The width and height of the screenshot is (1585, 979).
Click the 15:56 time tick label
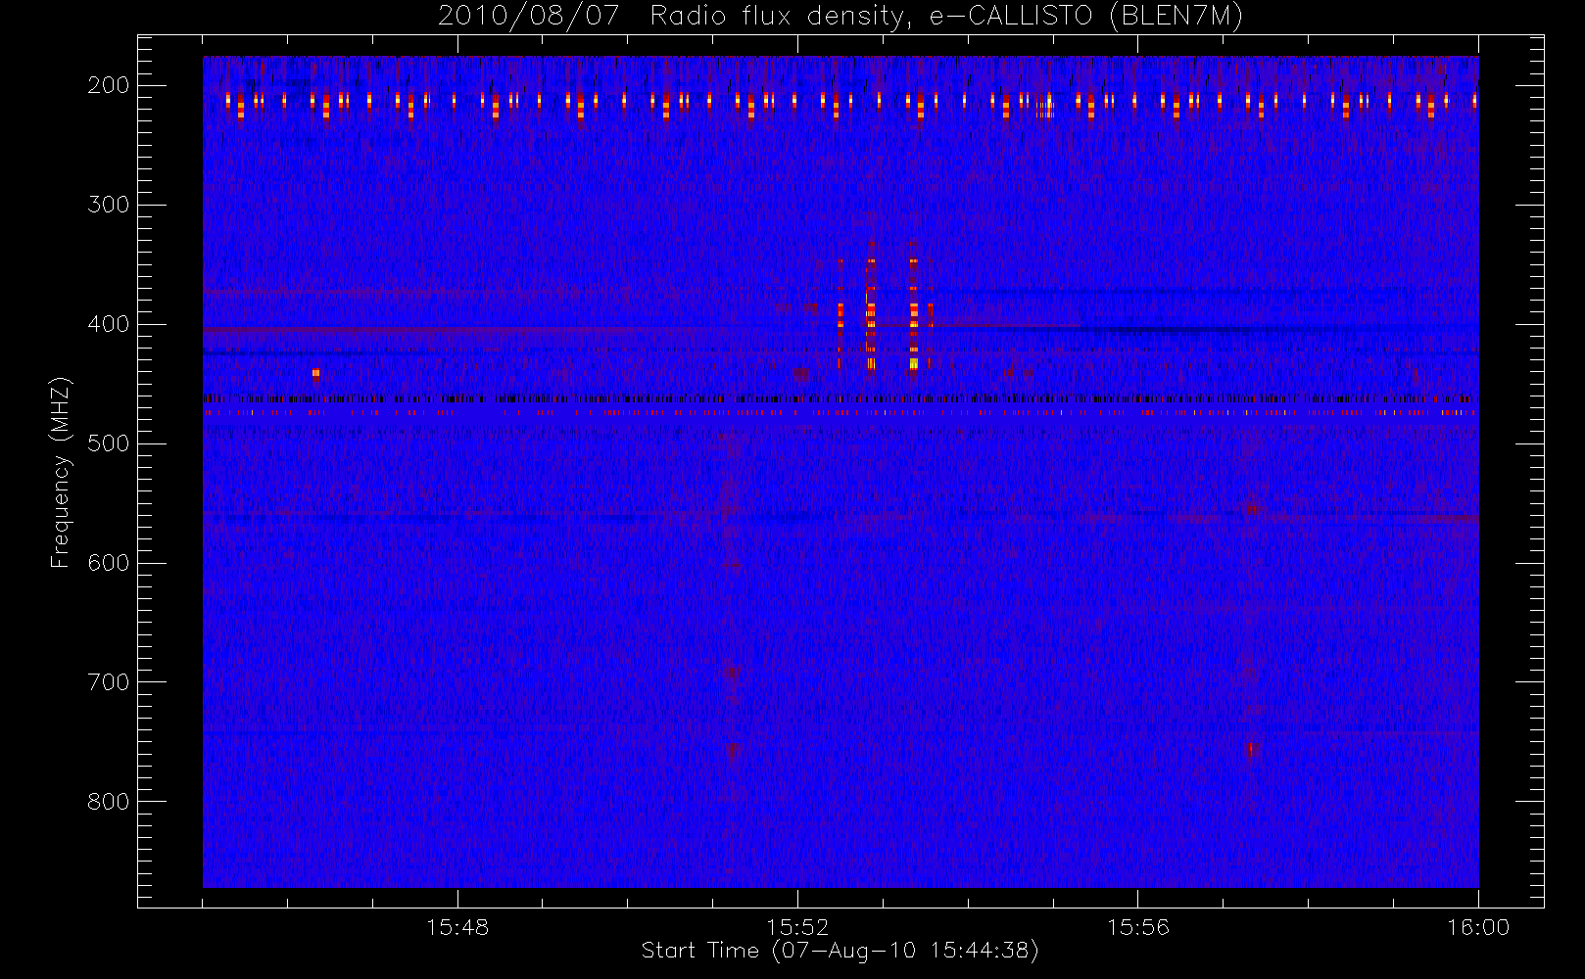click(1138, 927)
